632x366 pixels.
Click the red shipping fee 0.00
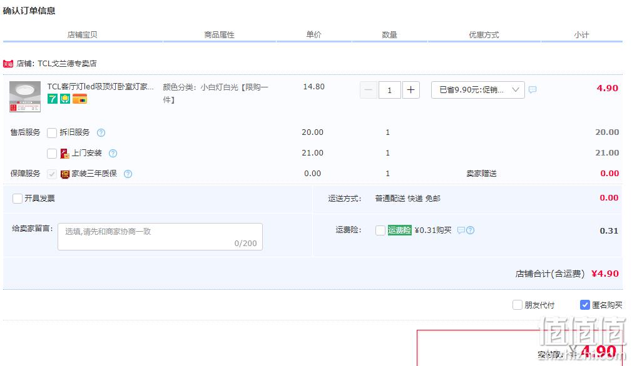pyautogui.click(x=609, y=197)
